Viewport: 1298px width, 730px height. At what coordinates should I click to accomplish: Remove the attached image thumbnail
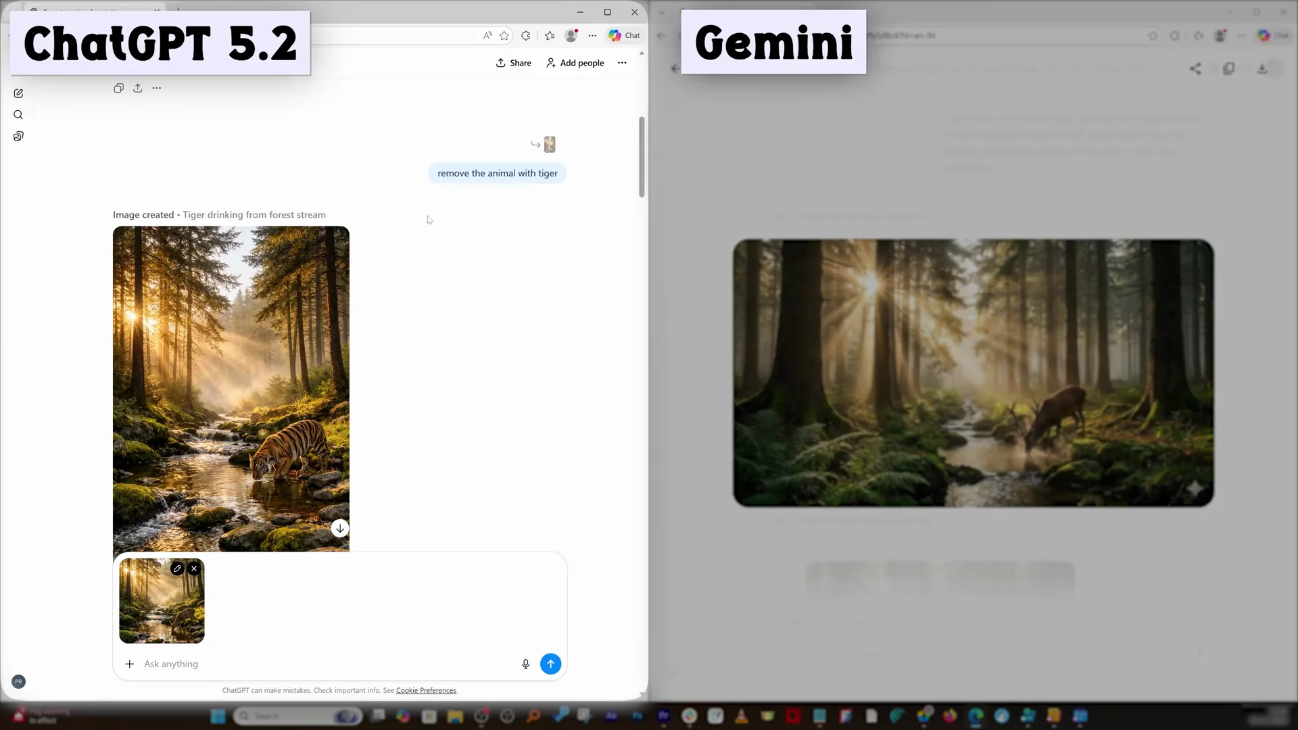click(194, 568)
